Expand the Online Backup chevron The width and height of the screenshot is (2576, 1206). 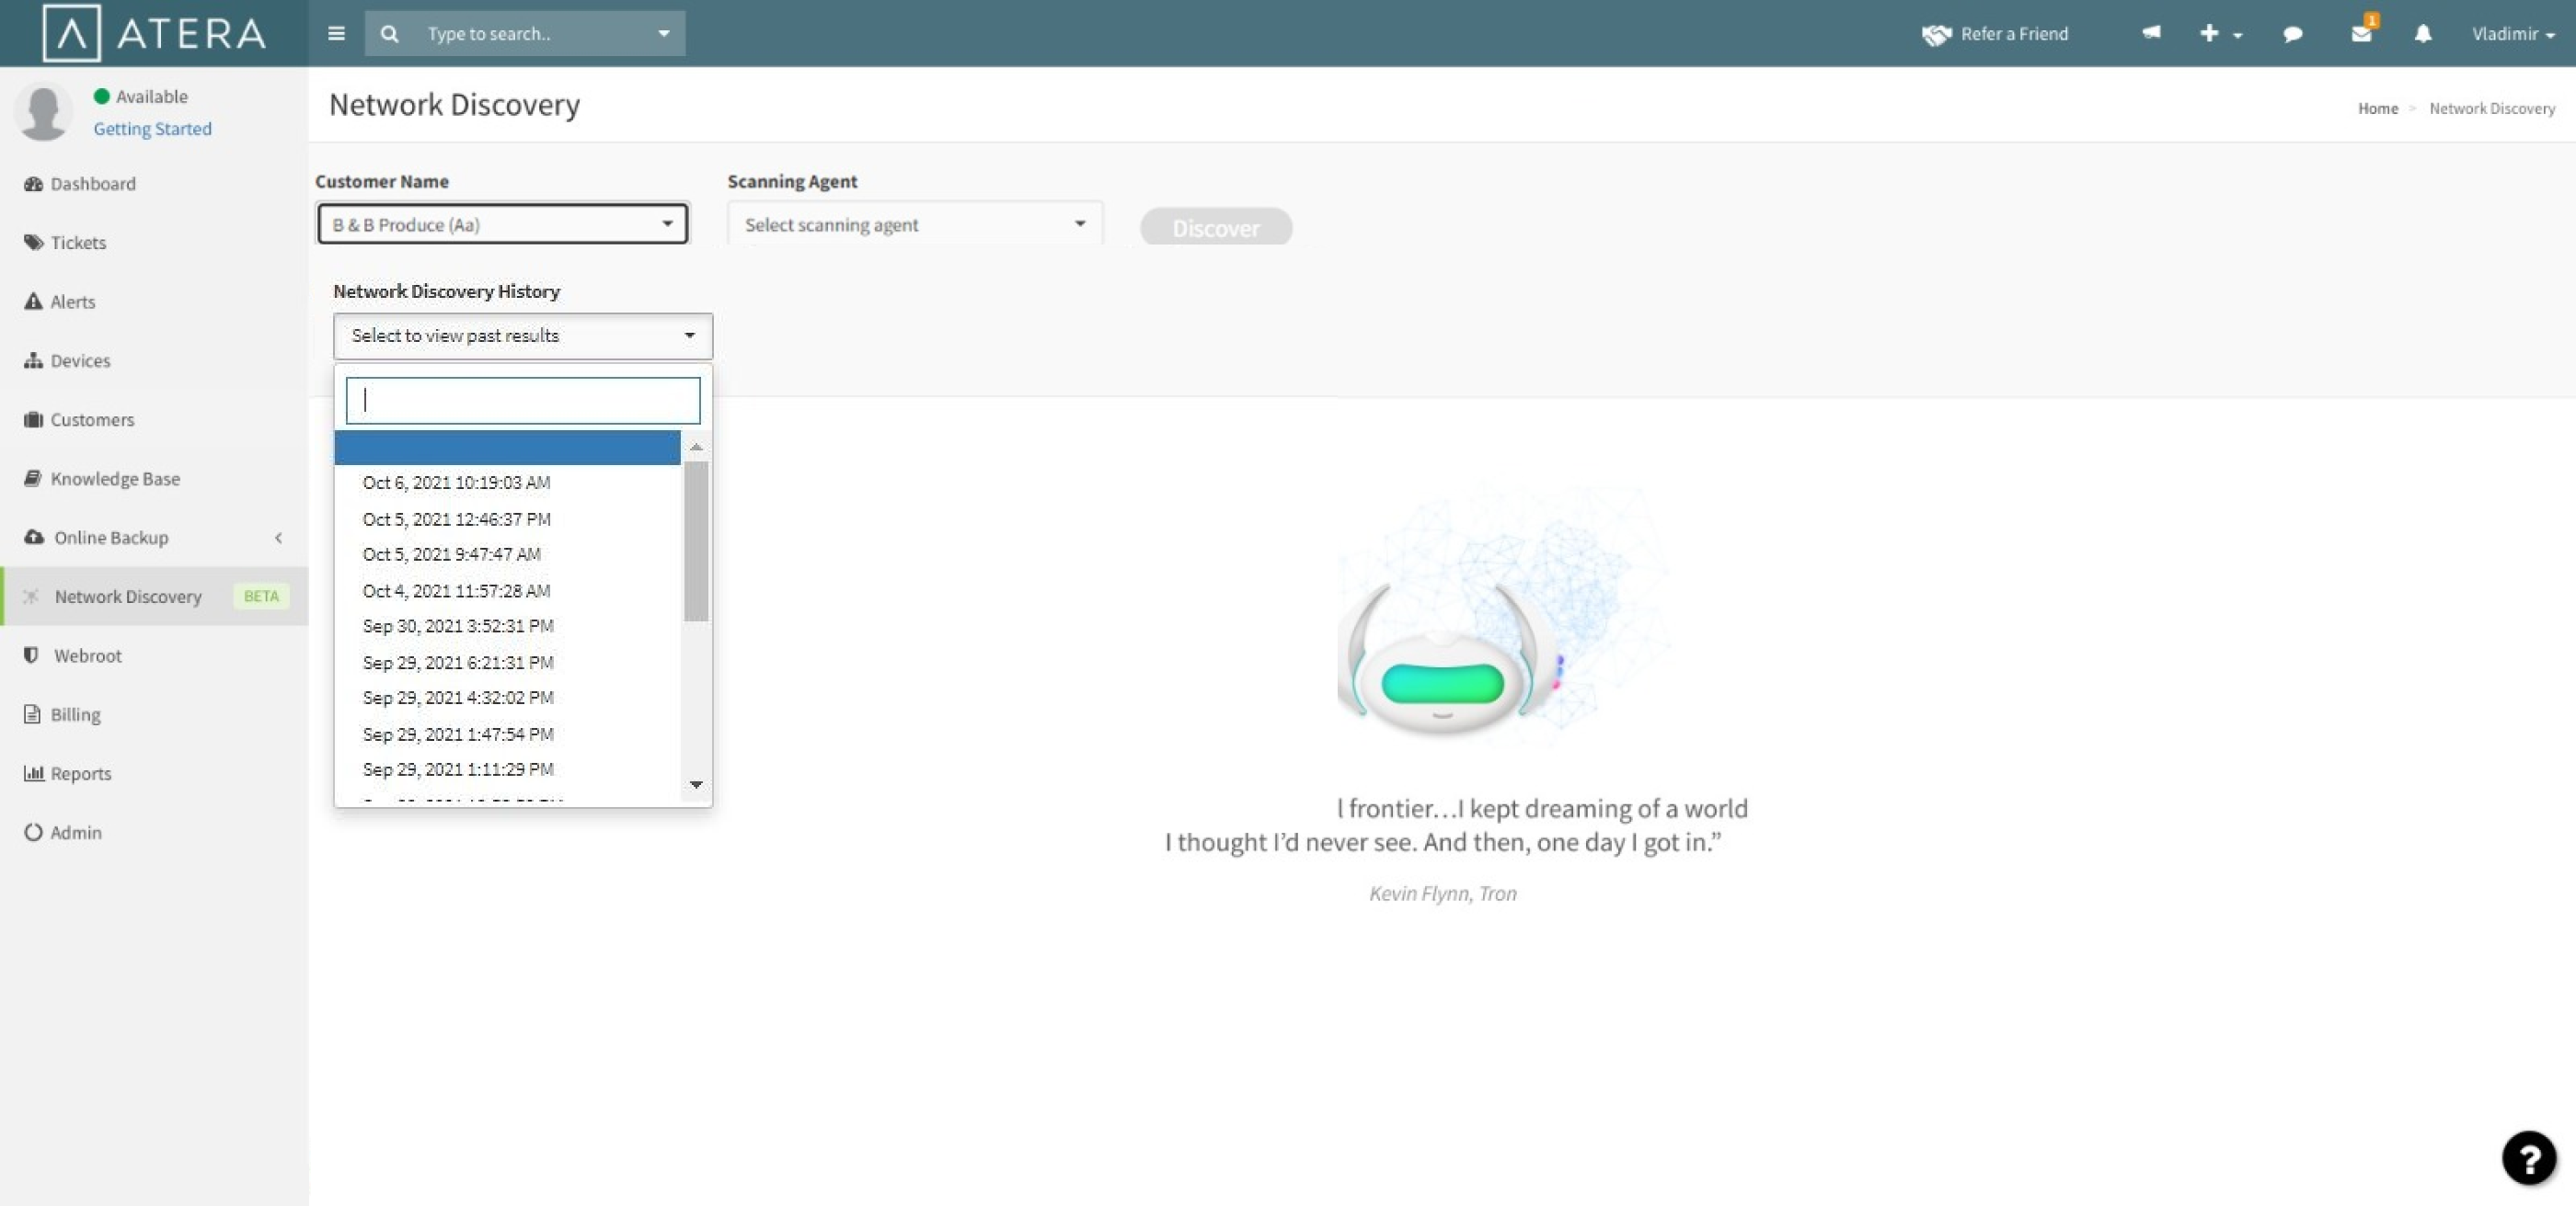pyautogui.click(x=278, y=538)
